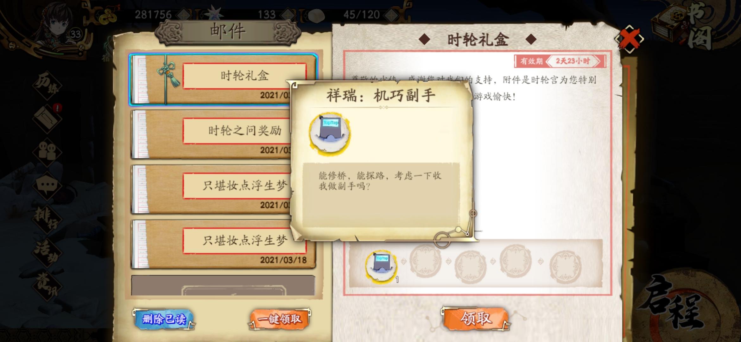
Task: Tap the TapTap attachment item in reward row
Action: pyautogui.click(x=381, y=266)
